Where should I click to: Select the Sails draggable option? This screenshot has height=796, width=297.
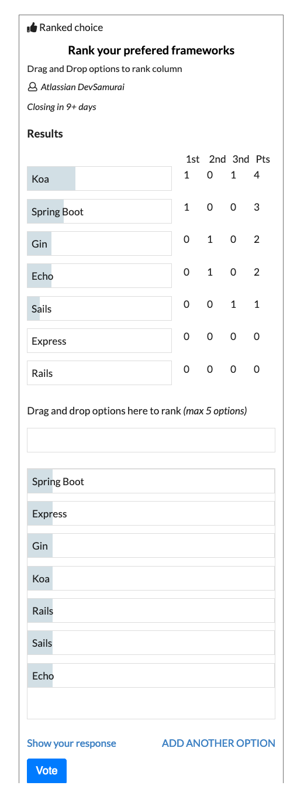[x=151, y=643]
